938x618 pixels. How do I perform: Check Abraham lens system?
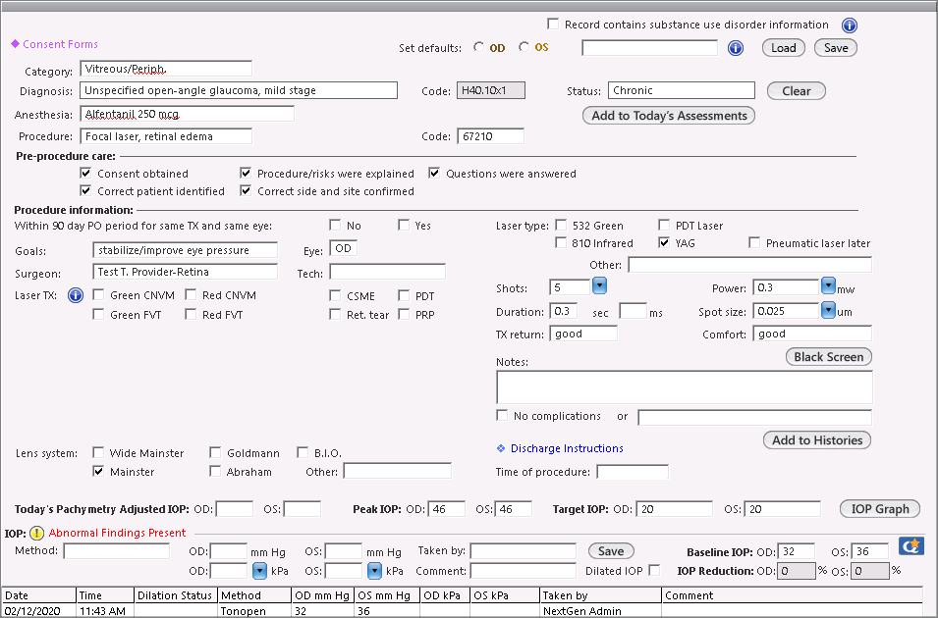[215, 471]
